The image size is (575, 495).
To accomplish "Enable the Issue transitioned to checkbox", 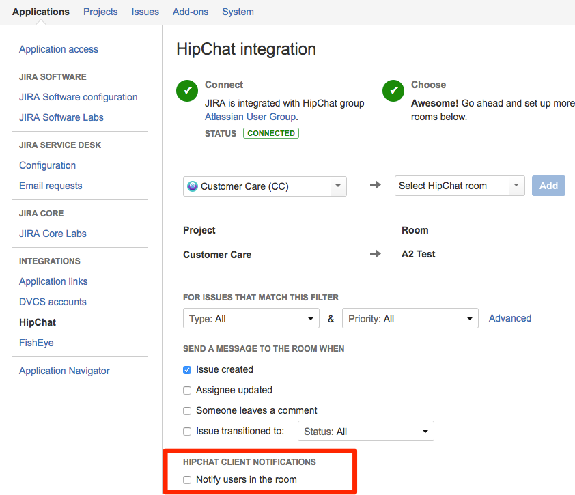I will click(187, 432).
